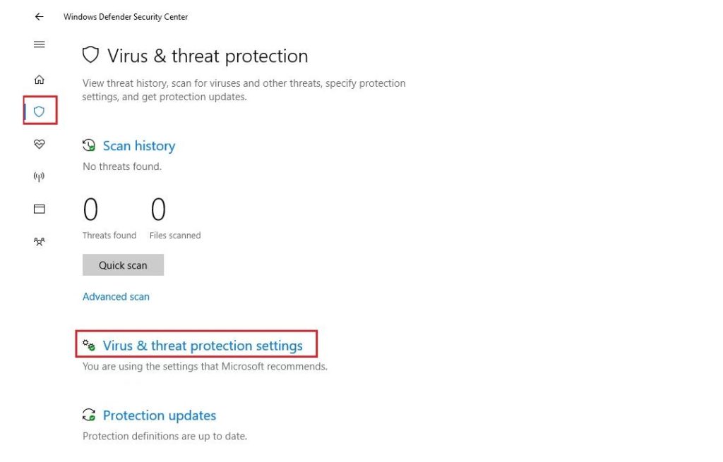This screenshot has height=462, width=723.
Task: Open App & browser control sidebar icon
Action: [x=40, y=209]
